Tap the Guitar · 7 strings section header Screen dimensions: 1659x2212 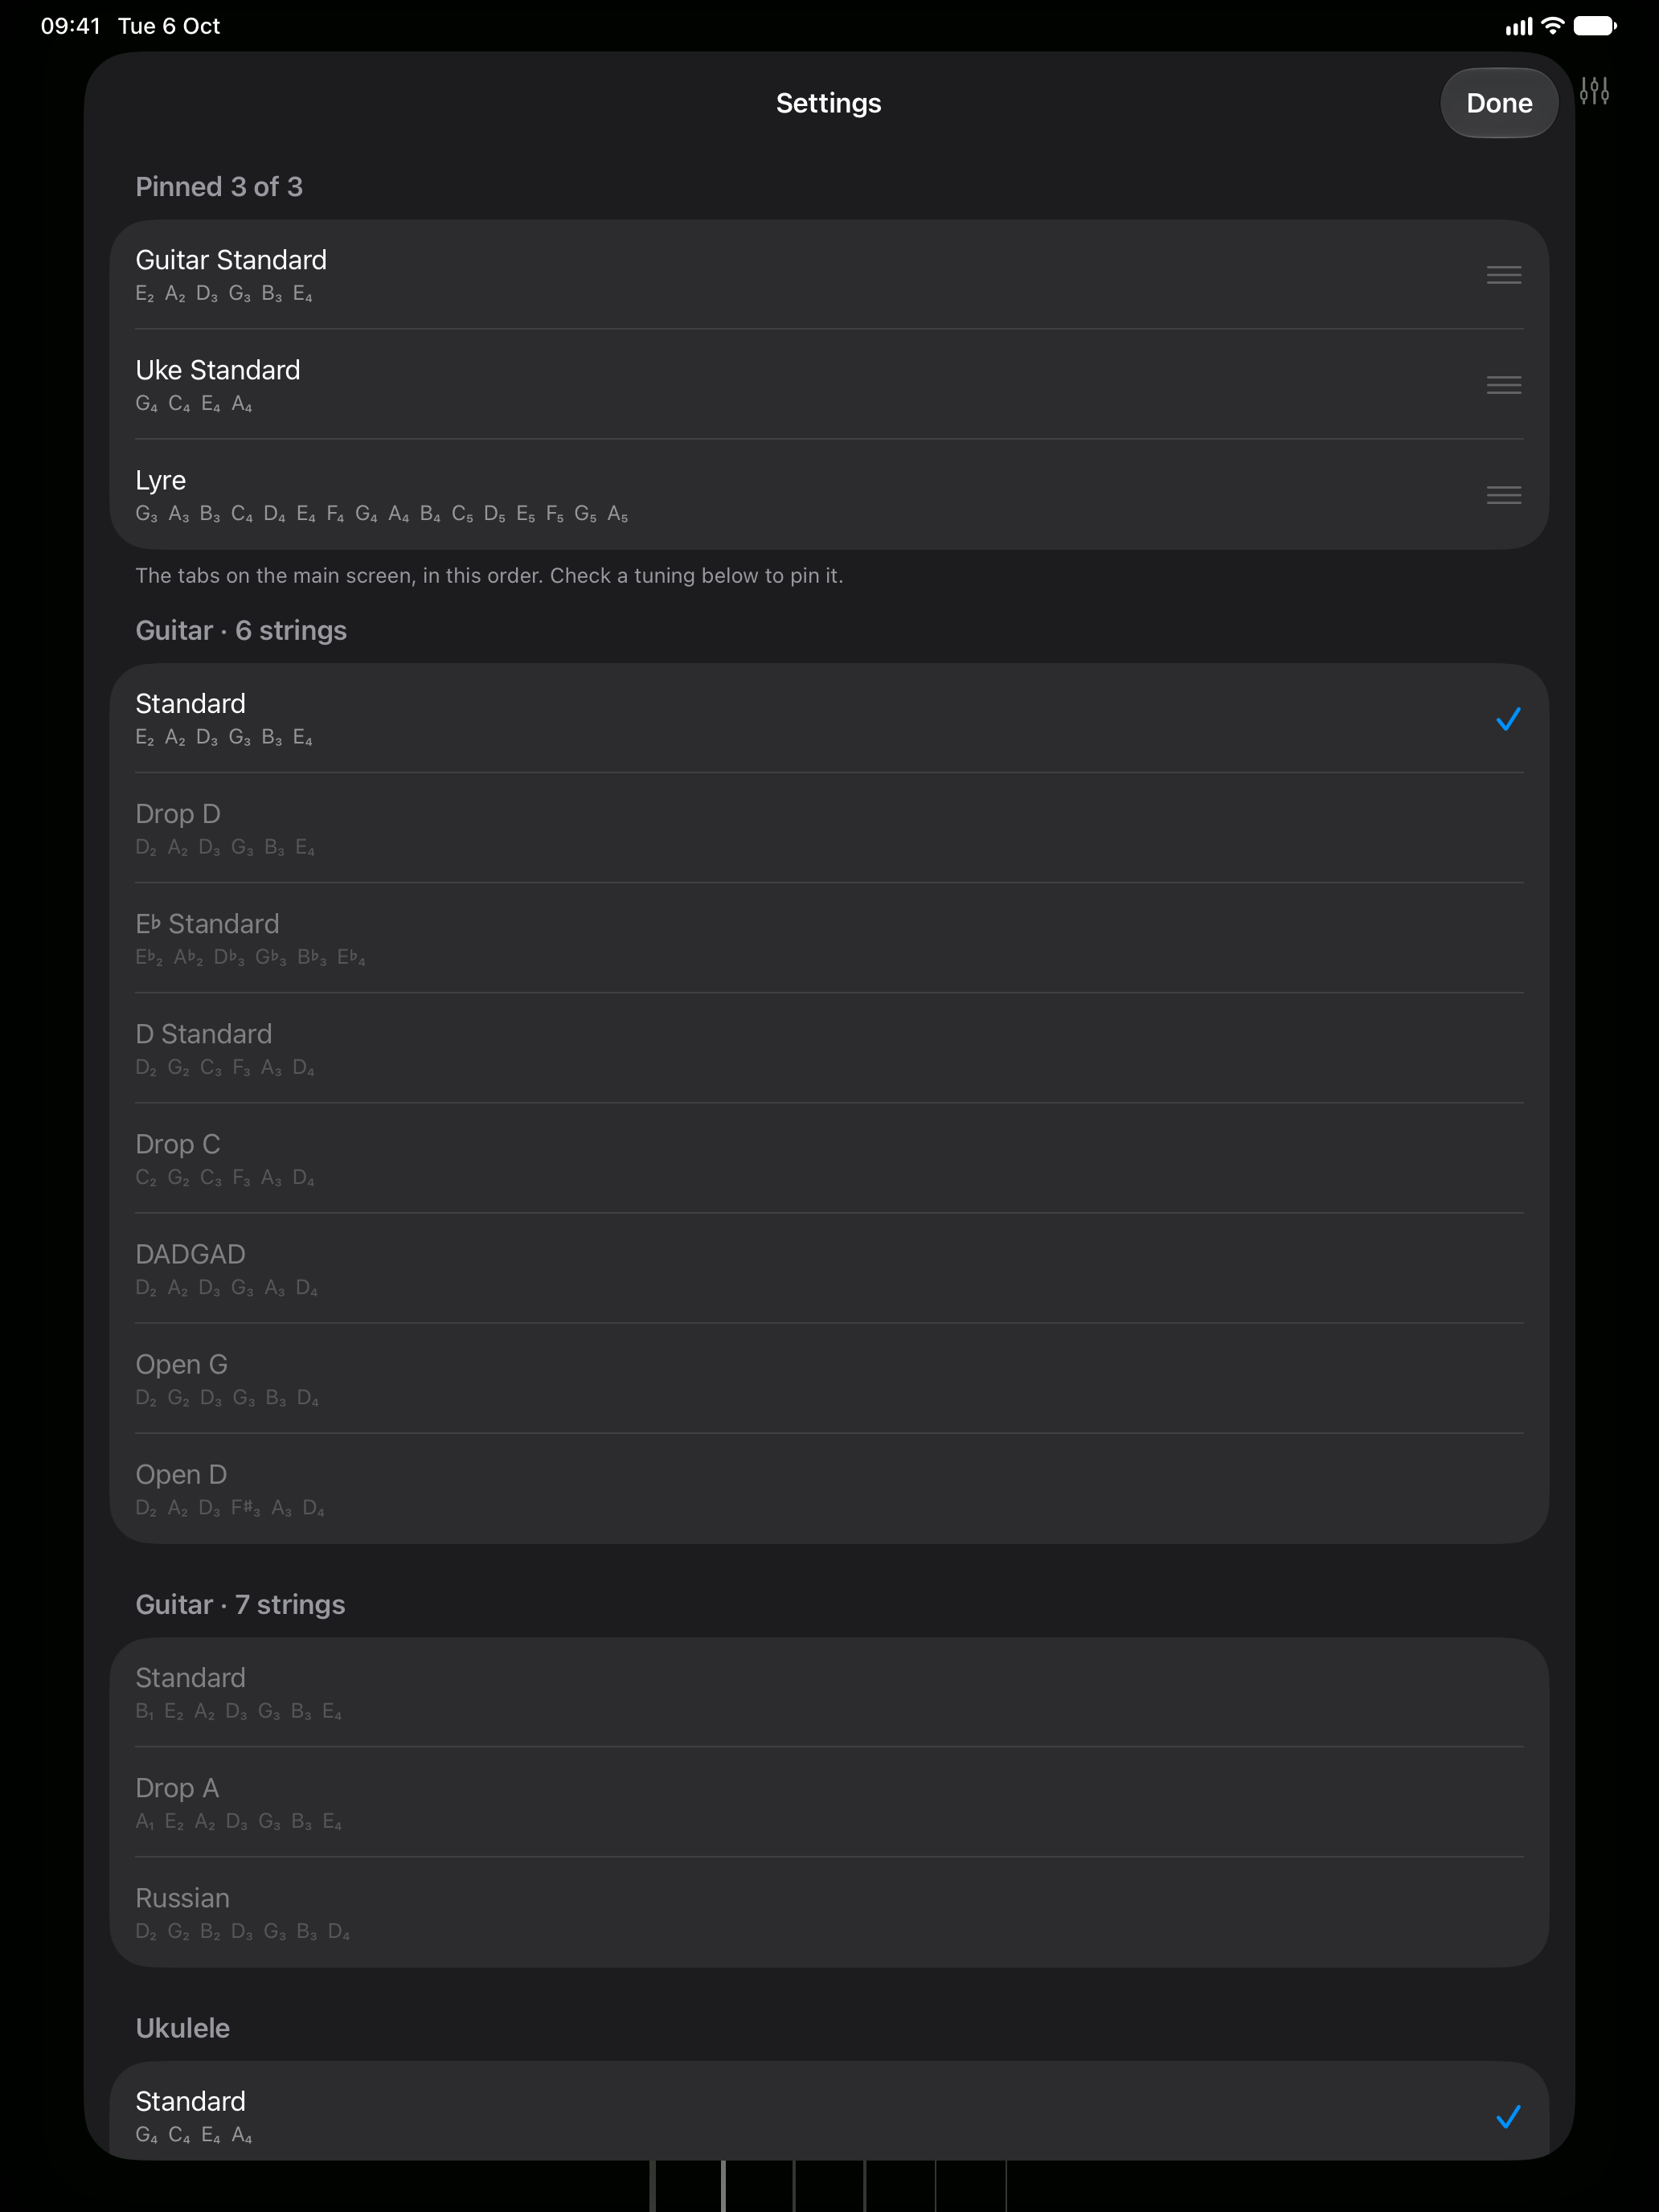pos(240,1605)
